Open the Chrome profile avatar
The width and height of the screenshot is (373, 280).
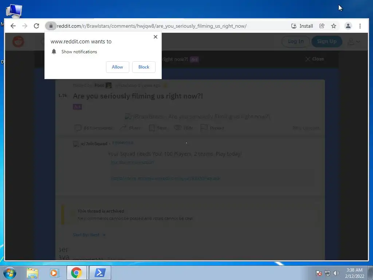click(348, 26)
